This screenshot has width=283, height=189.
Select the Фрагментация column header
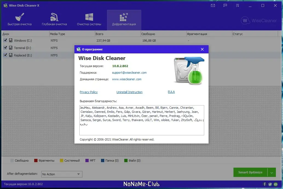coord(197,34)
